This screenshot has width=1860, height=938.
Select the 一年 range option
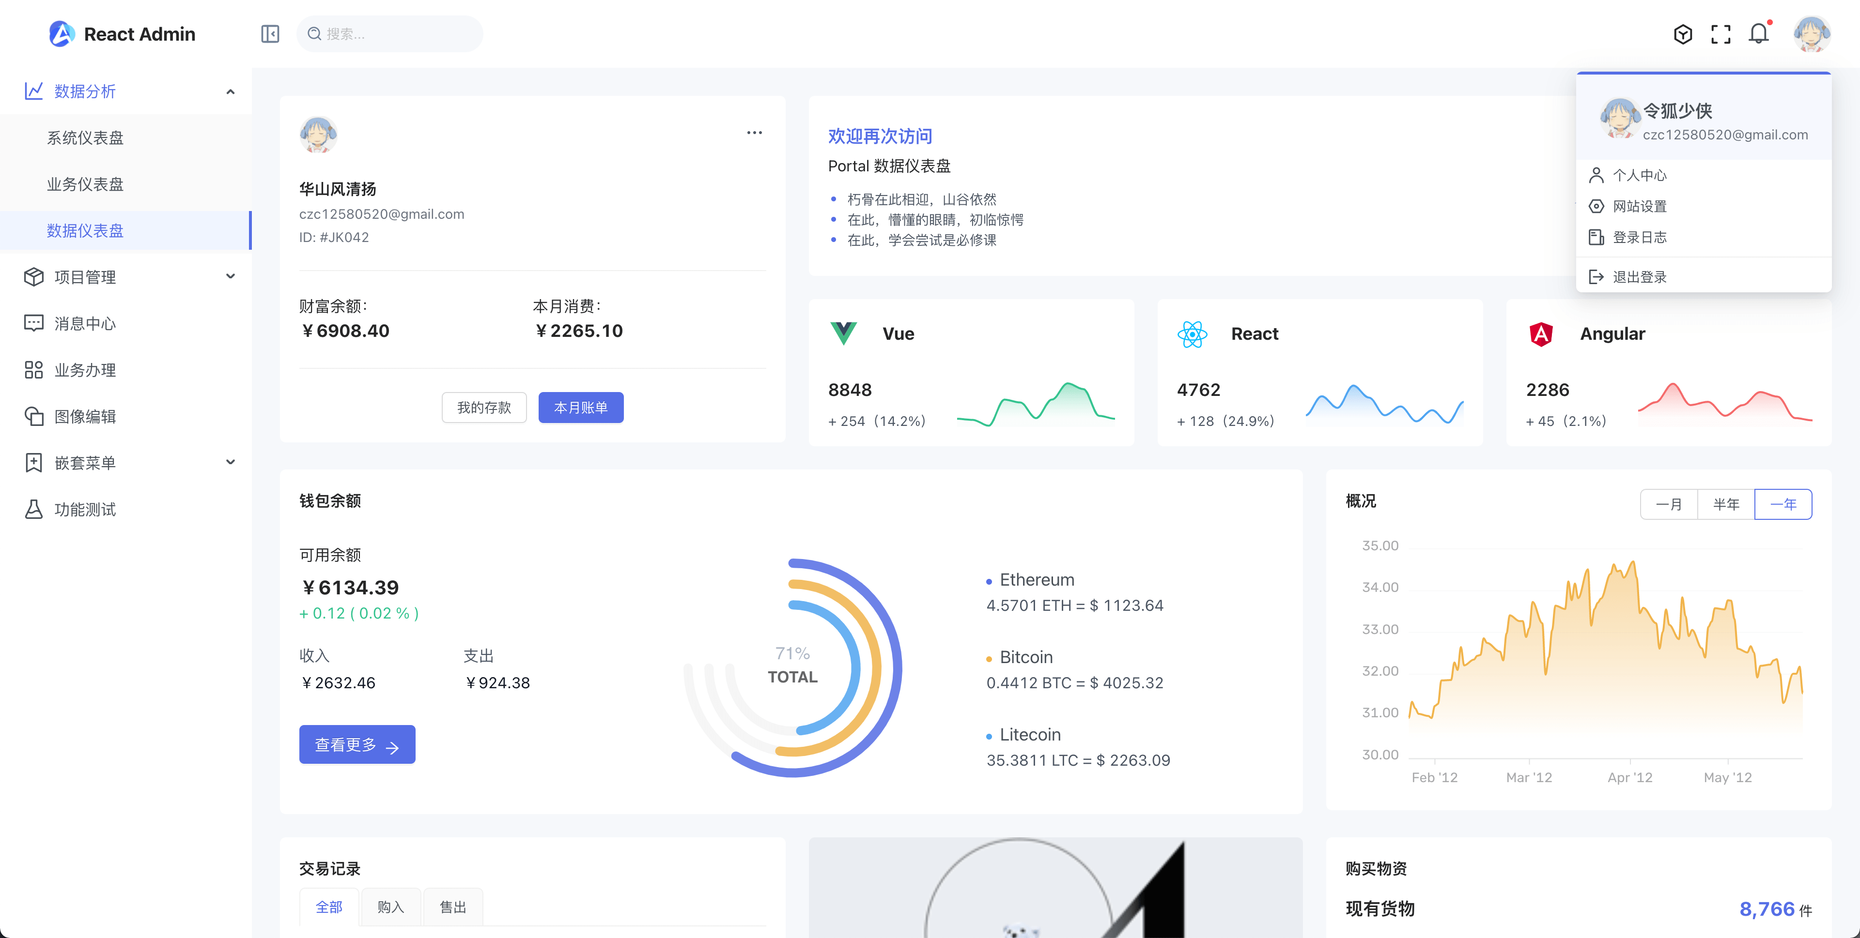(1782, 504)
